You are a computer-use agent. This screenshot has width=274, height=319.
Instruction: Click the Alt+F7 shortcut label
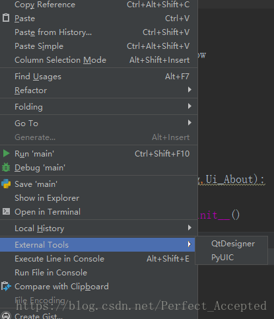tap(177, 77)
